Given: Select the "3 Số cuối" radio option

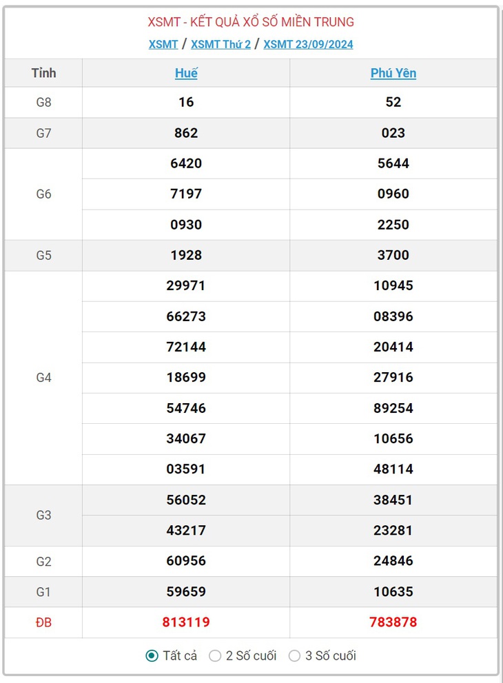Looking at the screenshot, I should tap(294, 655).
